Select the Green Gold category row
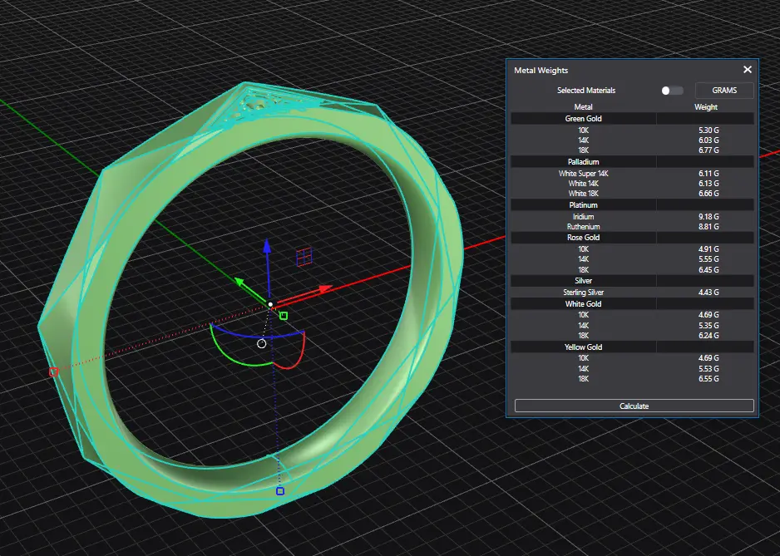780x556 pixels. tap(583, 119)
